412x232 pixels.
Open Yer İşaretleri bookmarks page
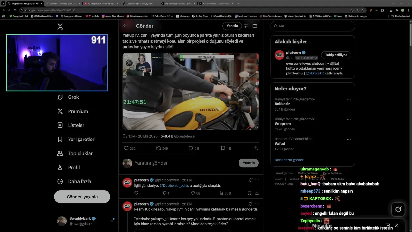[x=76, y=139]
